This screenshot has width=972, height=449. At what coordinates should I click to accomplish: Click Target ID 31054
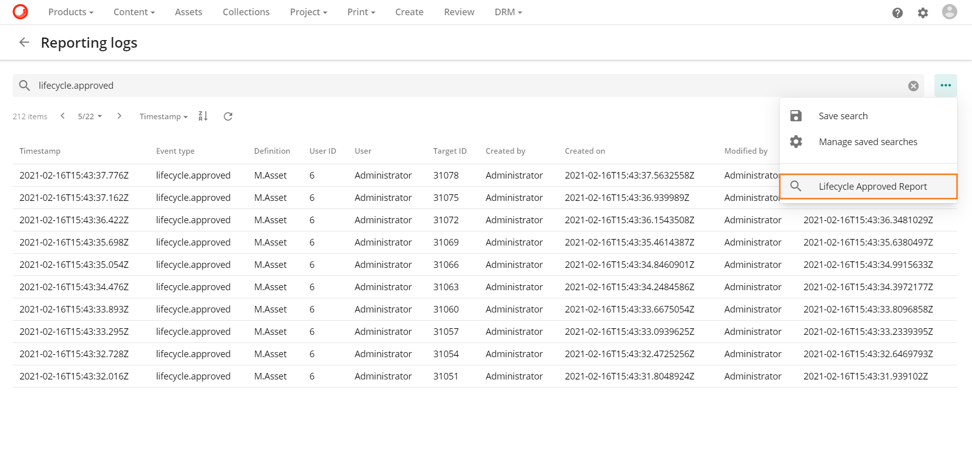point(446,354)
